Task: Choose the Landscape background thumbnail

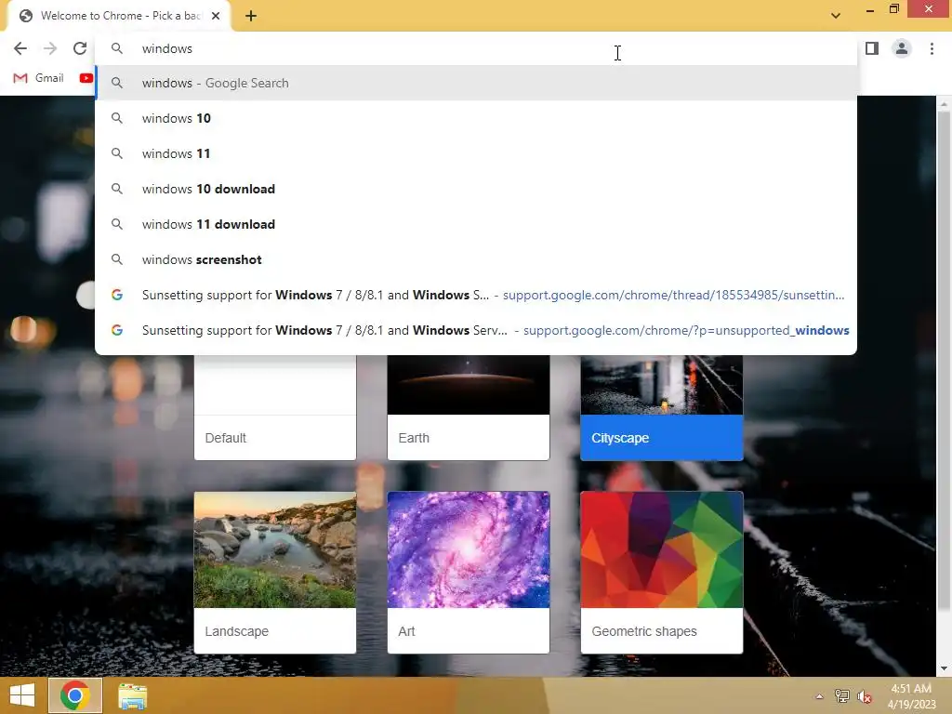Action: (275, 549)
